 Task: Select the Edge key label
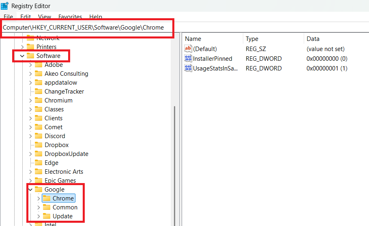pyautogui.click(x=51, y=163)
